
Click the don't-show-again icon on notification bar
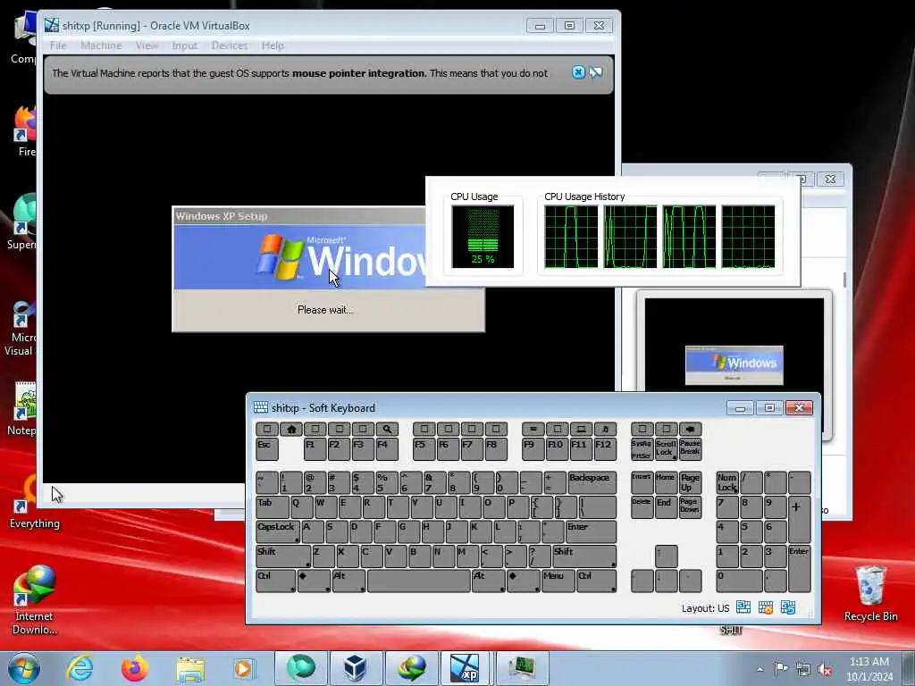pyautogui.click(x=596, y=72)
